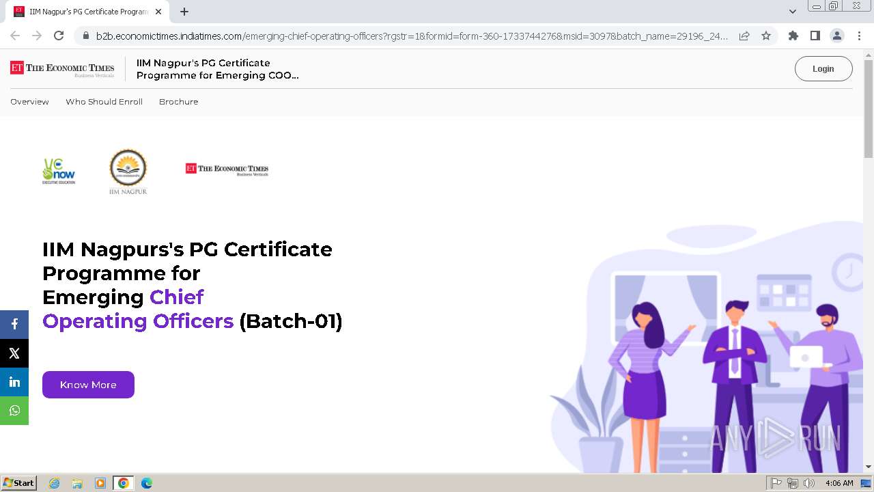
Task: Share page via WhatsApp sidebar icon
Action: point(14,411)
